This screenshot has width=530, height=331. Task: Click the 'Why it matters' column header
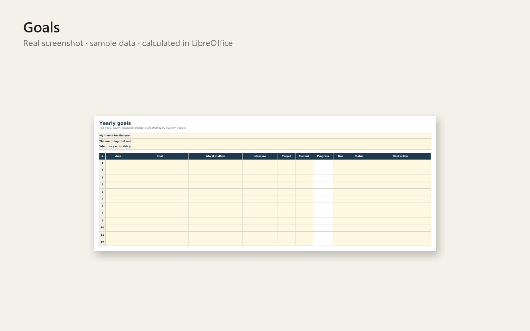[216, 156]
